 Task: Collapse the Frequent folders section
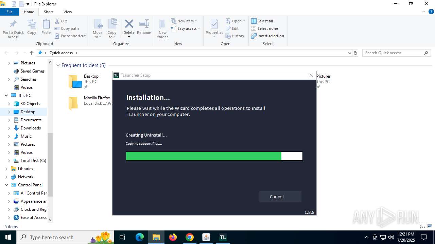coord(58,65)
